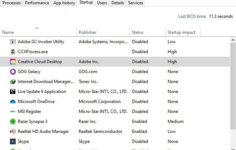236x150 pixels.
Task: Select the Creative Cloud Desktop icon
Action: 13,62
